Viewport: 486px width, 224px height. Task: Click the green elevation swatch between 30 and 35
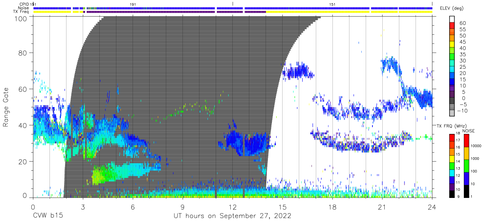452,57
